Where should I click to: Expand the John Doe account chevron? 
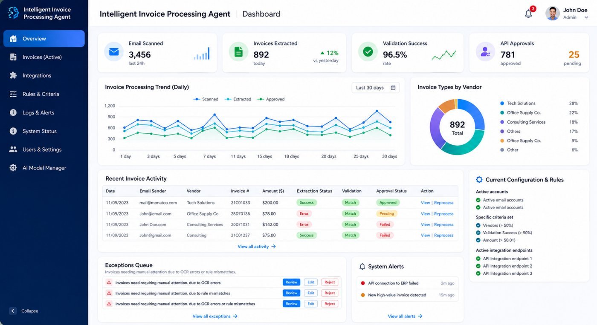click(586, 17)
